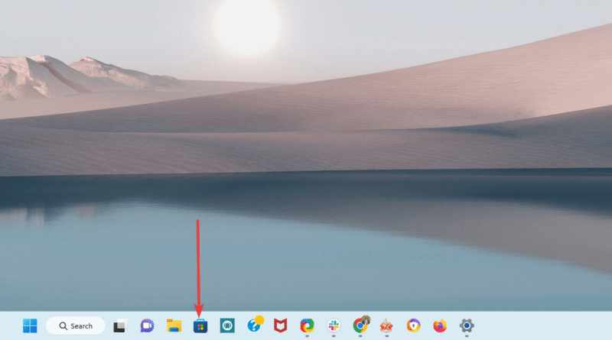This screenshot has width=612, height=340.
Task: Click the empty taskbar area left of Start
Action: click(x=9, y=325)
